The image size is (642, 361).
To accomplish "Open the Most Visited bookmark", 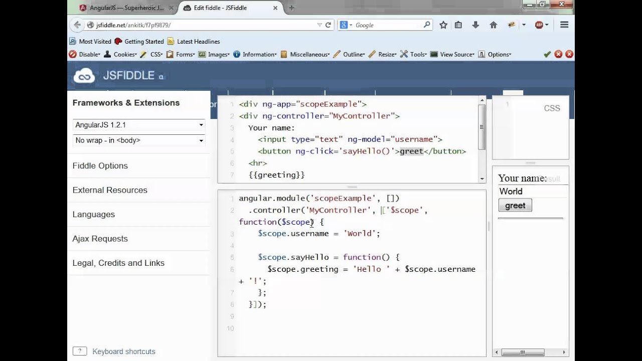I will (x=90, y=41).
